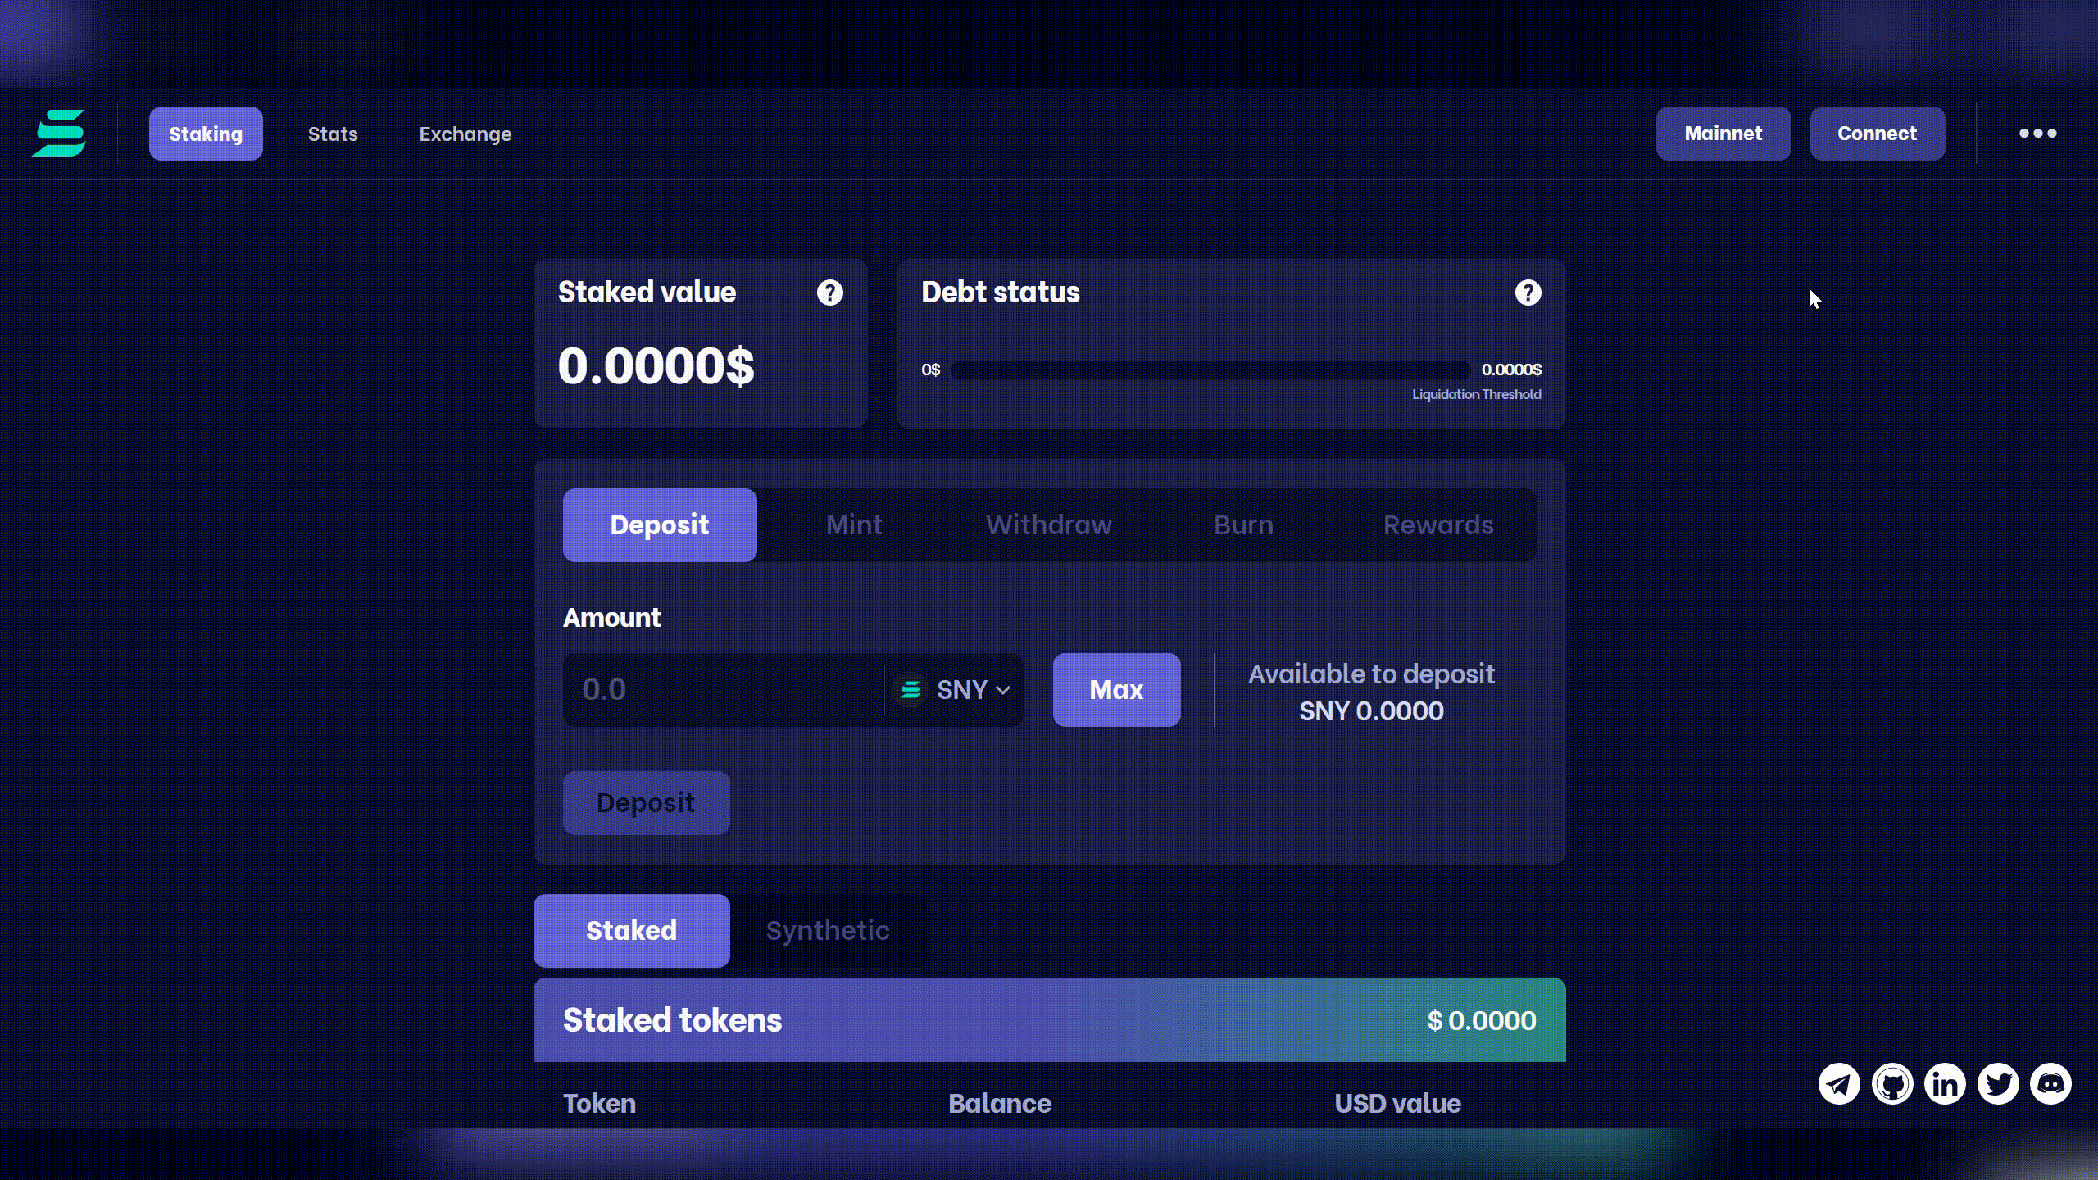
Task: Switch to the Mint tab
Action: [x=853, y=524]
